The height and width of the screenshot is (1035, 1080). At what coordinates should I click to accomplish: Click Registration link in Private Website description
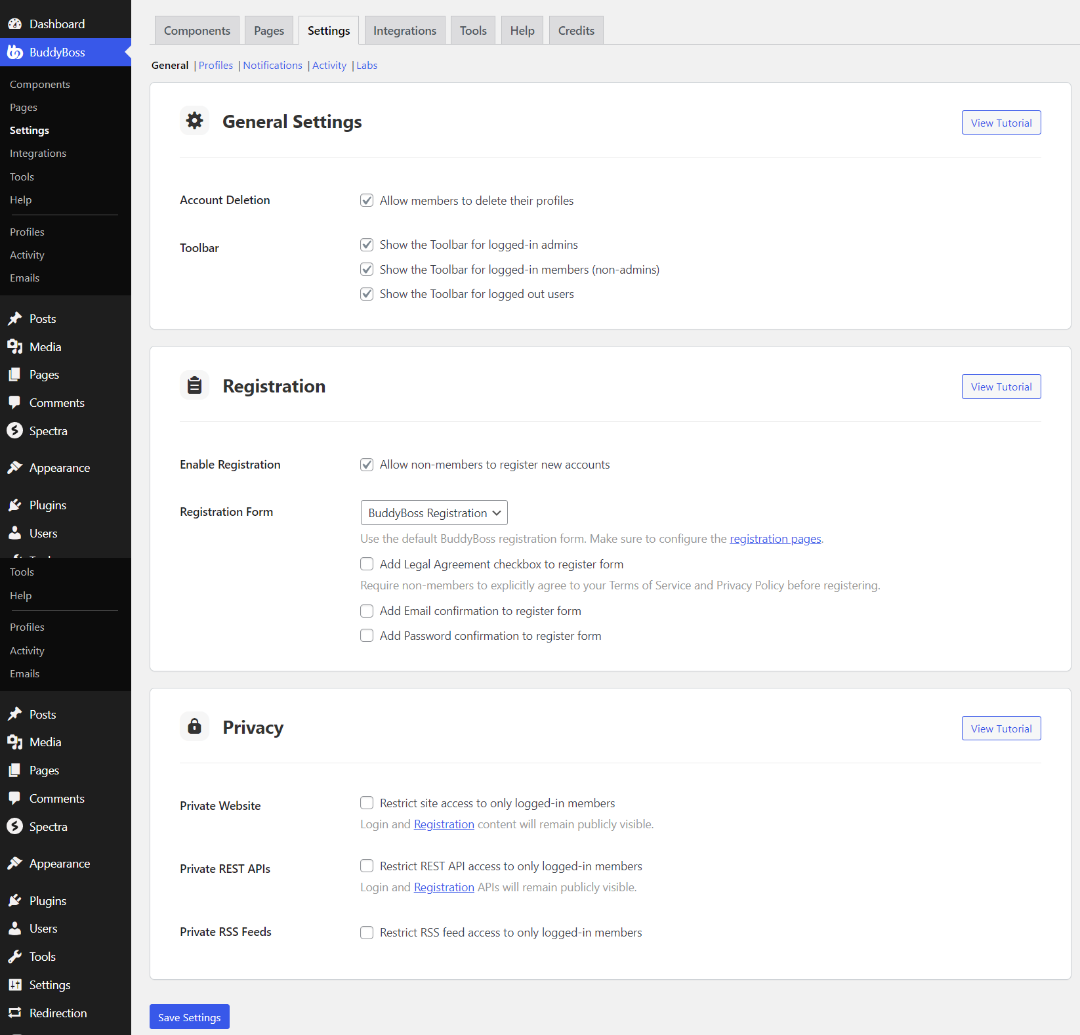(444, 824)
